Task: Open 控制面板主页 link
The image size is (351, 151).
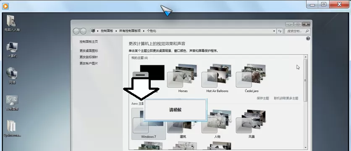Action: (x=89, y=42)
